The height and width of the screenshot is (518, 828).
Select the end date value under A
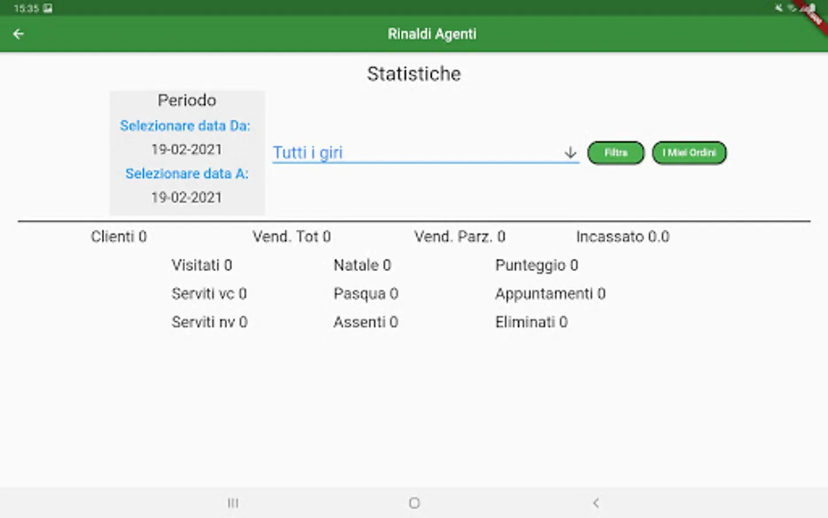186,197
